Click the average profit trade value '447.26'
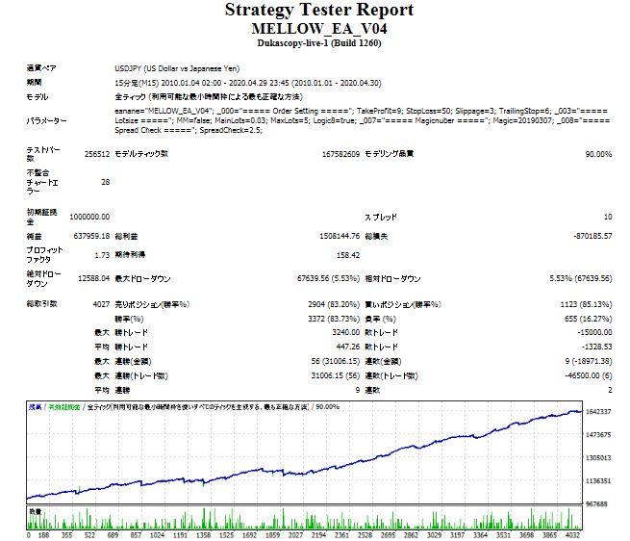 pos(348,347)
